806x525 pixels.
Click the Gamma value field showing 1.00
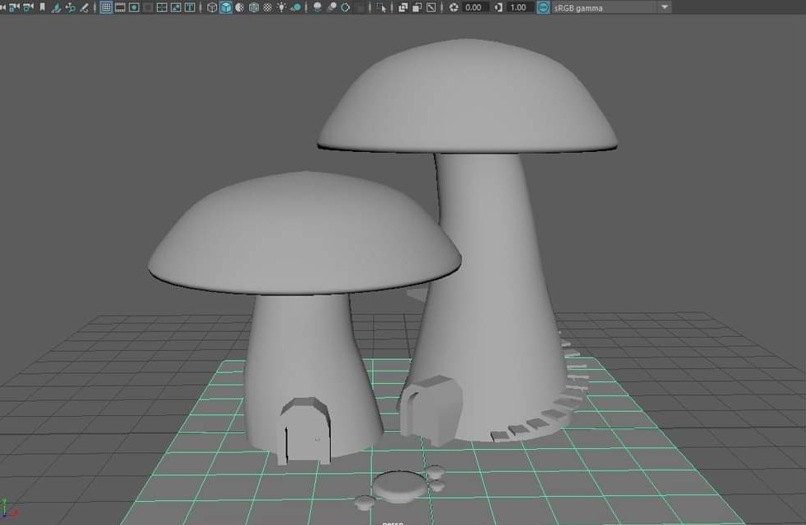pos(519,7)
